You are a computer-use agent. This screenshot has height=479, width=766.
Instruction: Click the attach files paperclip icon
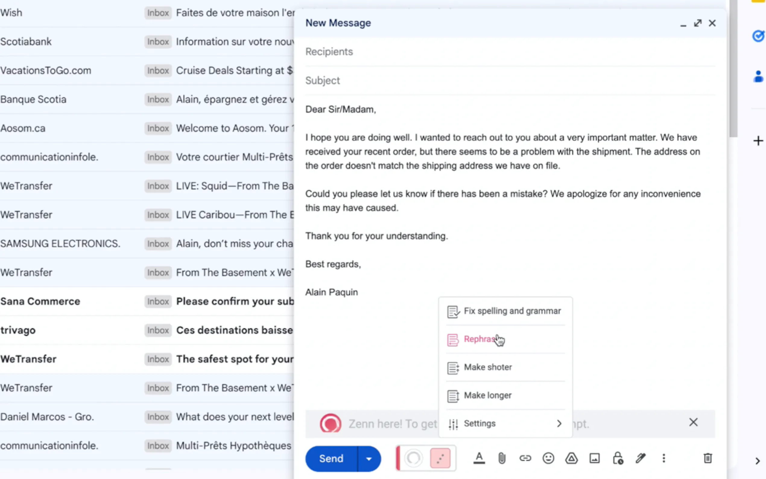502,458
